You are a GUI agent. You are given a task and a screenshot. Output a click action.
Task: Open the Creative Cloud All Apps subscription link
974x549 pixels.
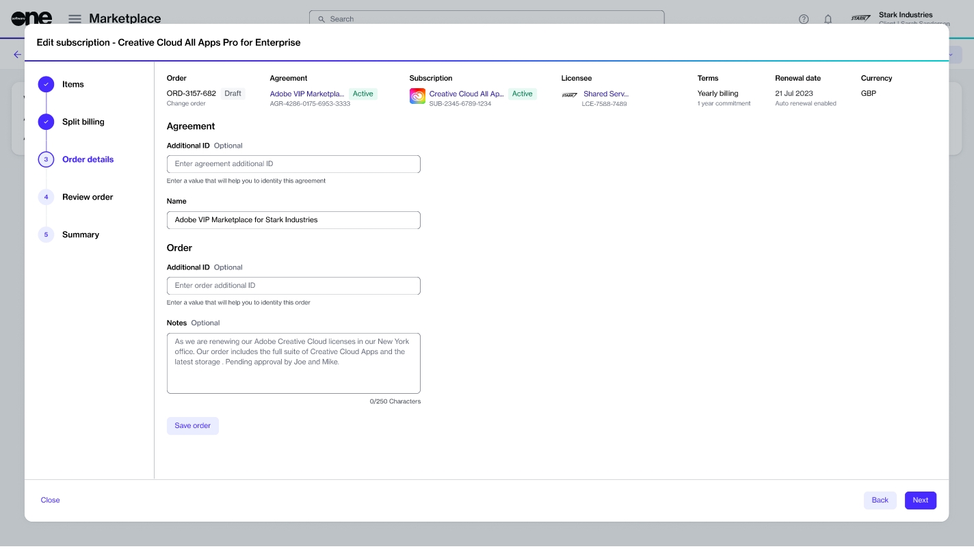(466, 94)
